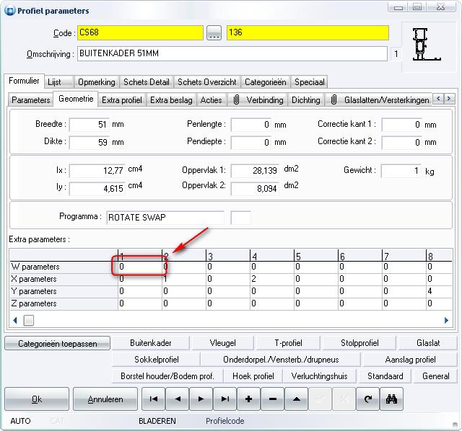Select Y parameters cell with value 4

click(439, 291)
